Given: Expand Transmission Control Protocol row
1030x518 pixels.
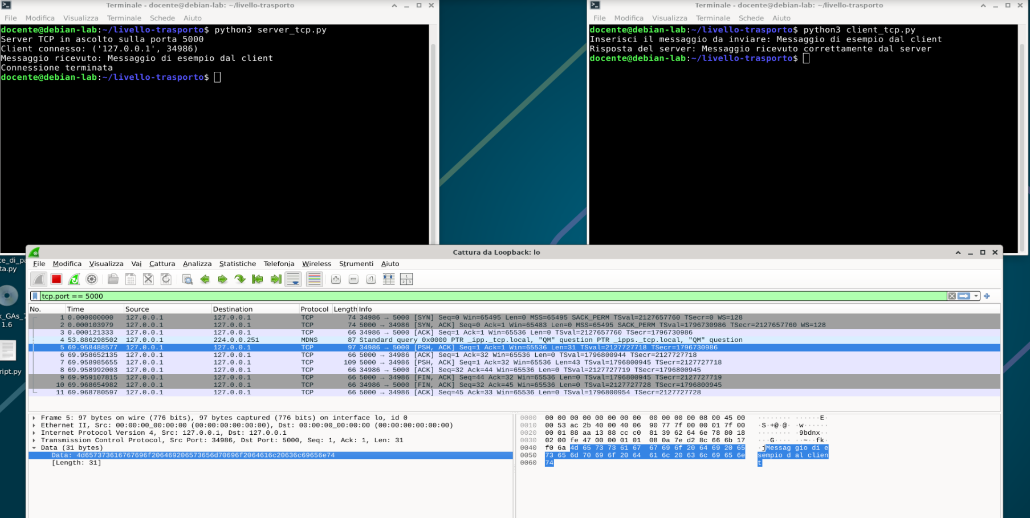Looking at the screenshot, I should tap(34, 440).
